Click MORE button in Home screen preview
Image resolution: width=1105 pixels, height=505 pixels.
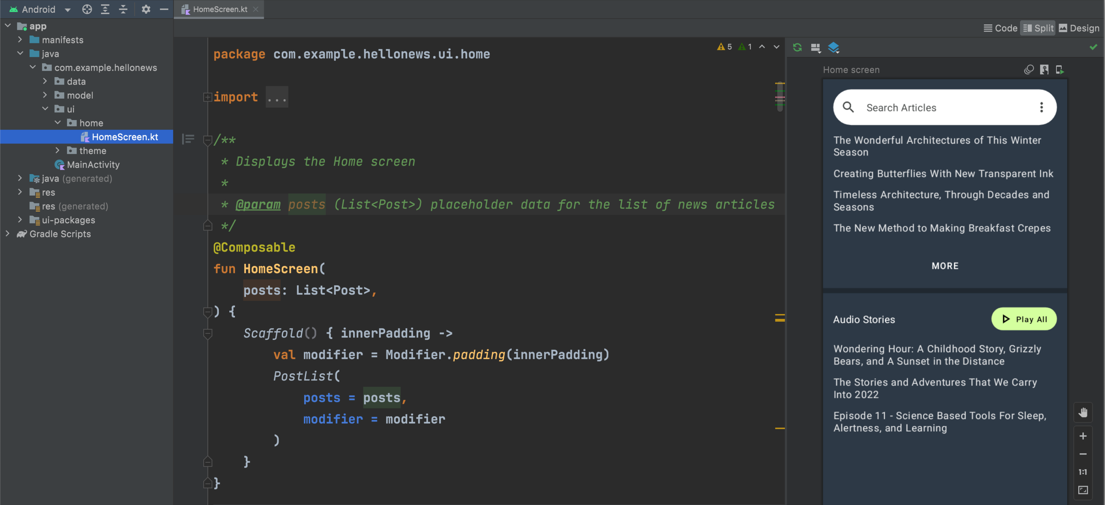[x=945, y=266]
